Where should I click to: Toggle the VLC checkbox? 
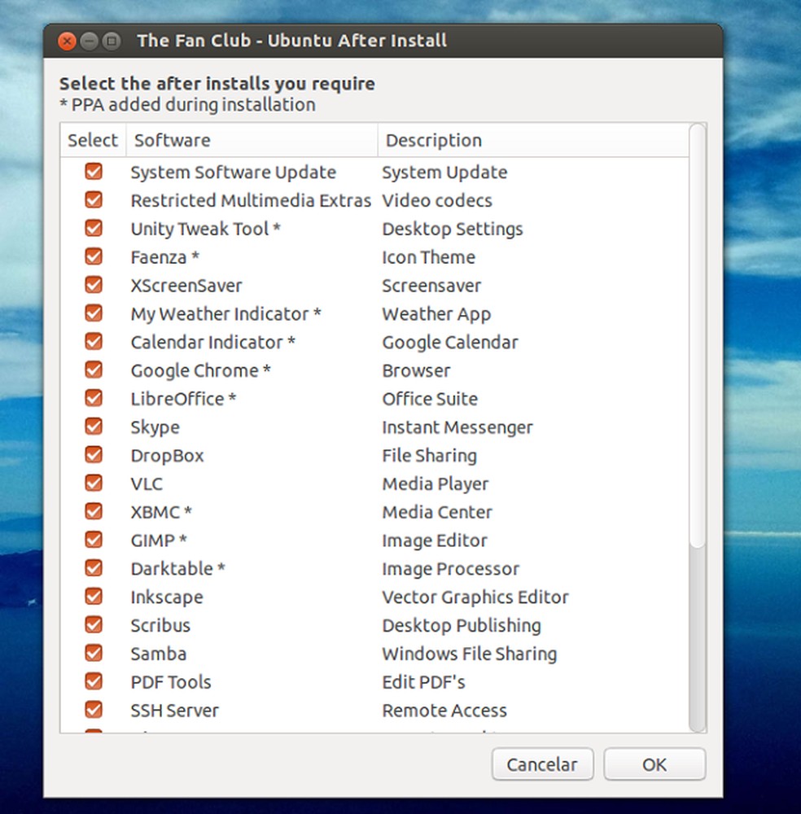pos(94,483)
